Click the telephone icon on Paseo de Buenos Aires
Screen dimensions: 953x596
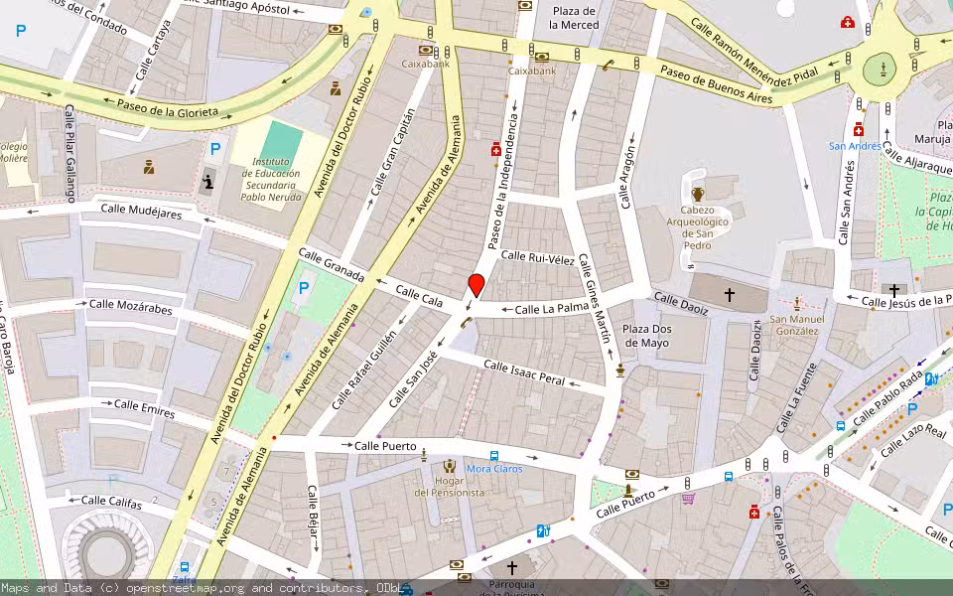(x=609, y=66)
